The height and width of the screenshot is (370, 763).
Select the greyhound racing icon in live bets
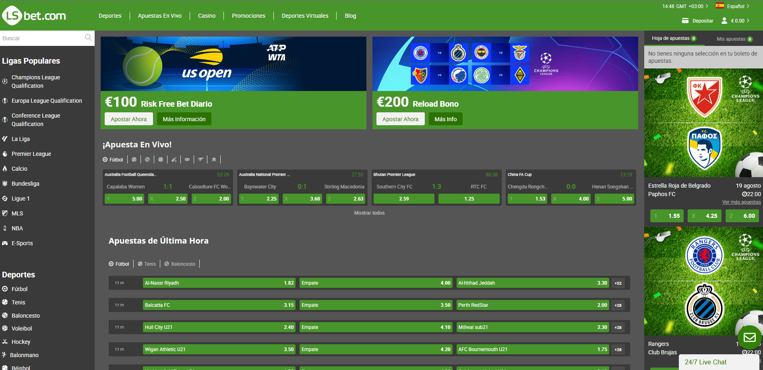click(201, 159)
